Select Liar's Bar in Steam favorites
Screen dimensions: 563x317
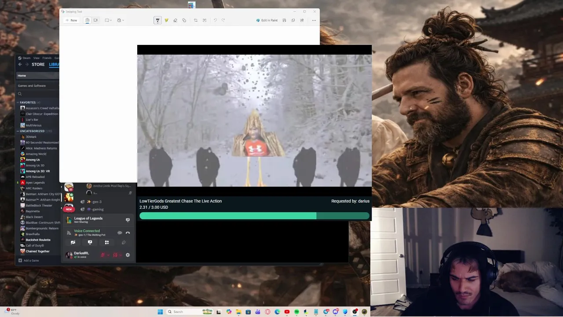pos(29,119)
